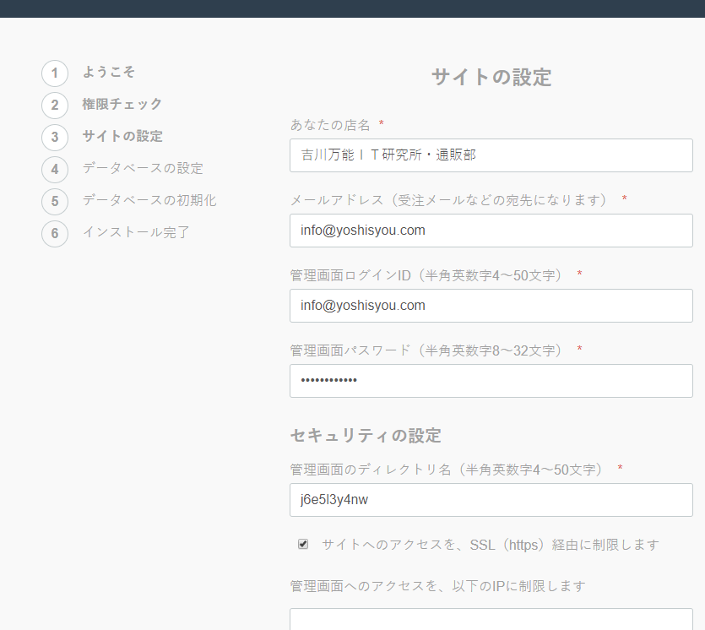Viewport: 705px width, 630px height.
Task: Click the step 2 number circle
Action: click(55, 106)
